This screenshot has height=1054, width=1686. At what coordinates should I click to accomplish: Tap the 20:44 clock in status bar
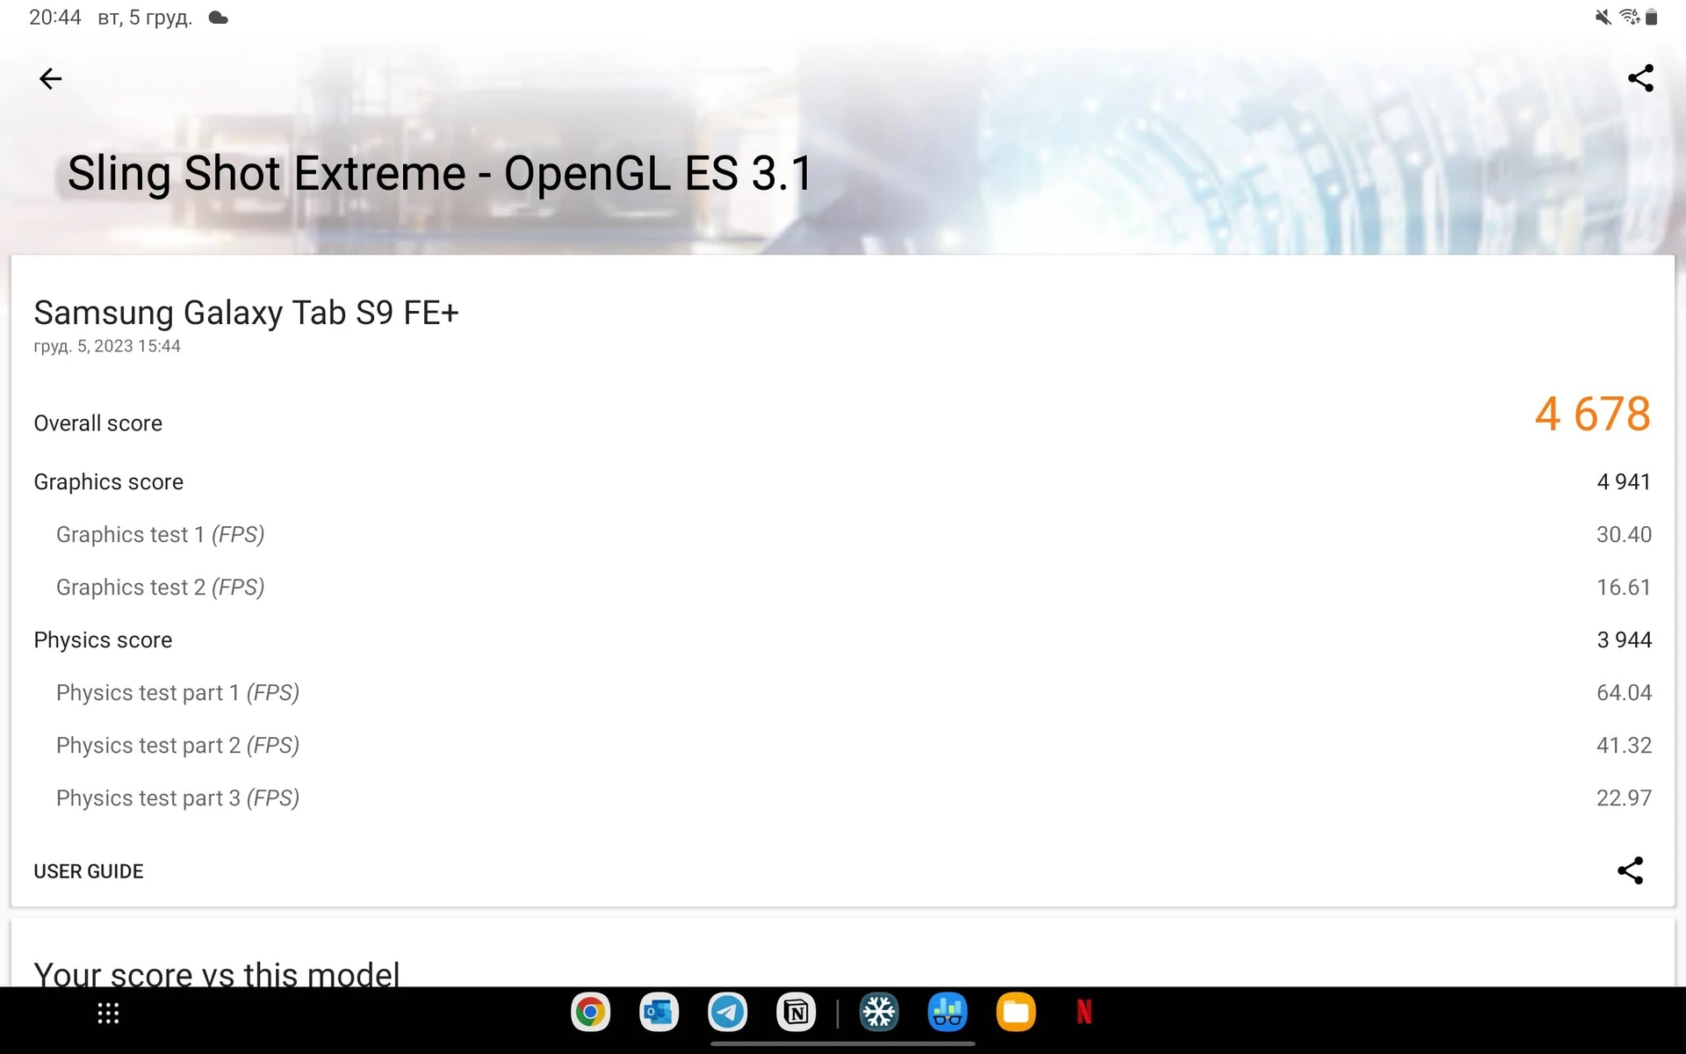click(x=55, y=18)
